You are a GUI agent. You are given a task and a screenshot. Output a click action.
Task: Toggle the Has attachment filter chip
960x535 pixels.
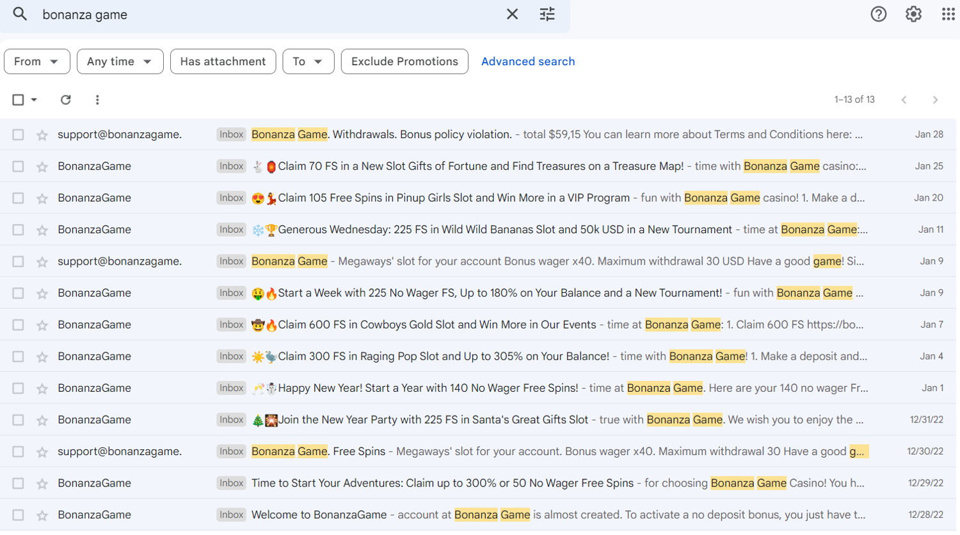(223, 61)
